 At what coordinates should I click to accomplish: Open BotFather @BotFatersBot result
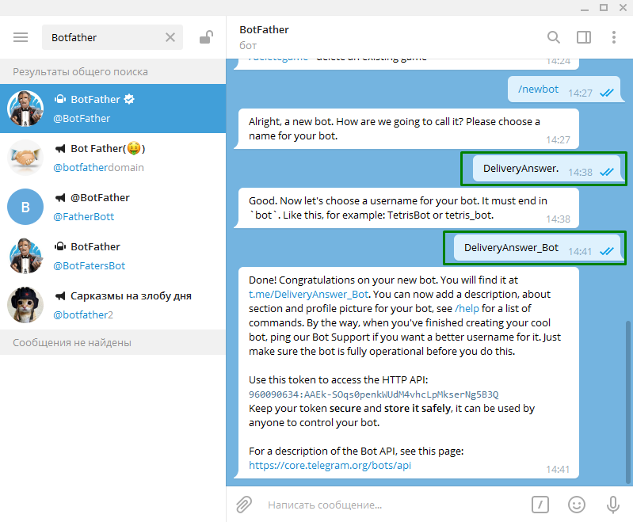pos(113,256)
